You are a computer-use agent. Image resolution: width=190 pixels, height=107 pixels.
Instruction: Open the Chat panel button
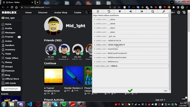pos(183,99)
